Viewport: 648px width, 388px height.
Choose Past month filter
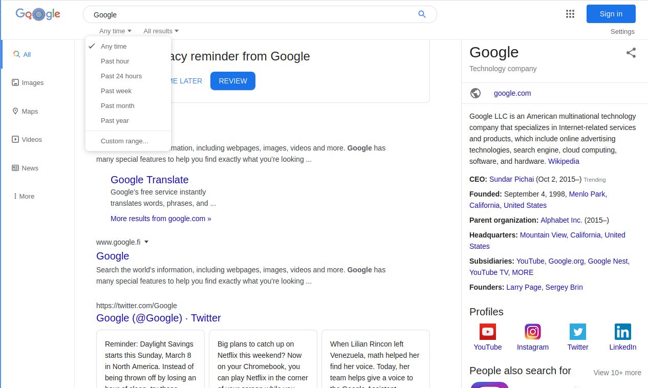[128, 105]
